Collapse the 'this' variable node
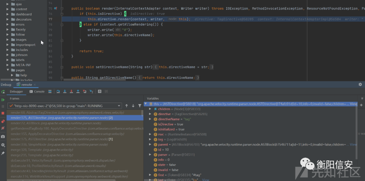Image resolution: width=365 pixels, height=181 pixels. click(x=146, y=104)
